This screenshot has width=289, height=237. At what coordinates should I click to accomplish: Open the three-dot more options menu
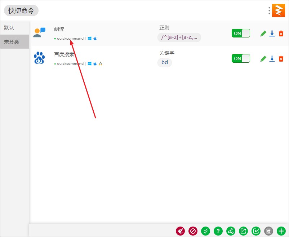[269, 11]
